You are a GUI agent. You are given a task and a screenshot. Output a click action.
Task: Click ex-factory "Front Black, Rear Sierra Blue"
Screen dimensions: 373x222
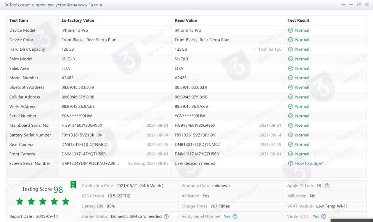point(89,40)
